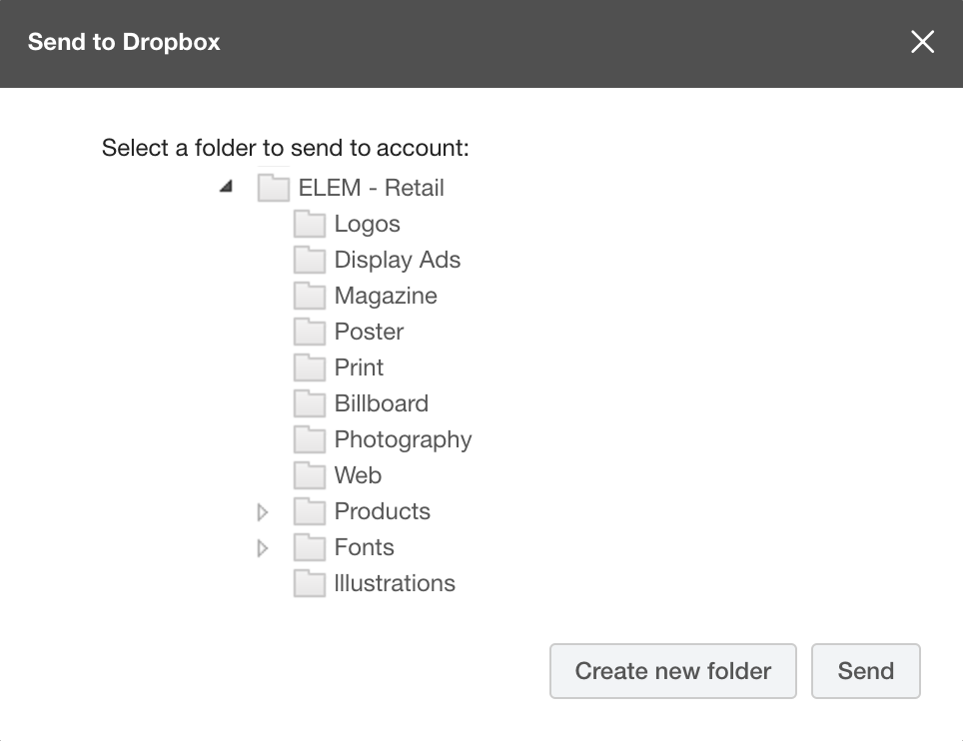Select the ELEM - Retail folder name
This screenshot has width=963, height=741.
coord(371,188)
